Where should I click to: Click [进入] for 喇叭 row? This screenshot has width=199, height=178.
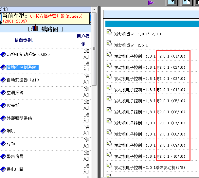(86, 130)
